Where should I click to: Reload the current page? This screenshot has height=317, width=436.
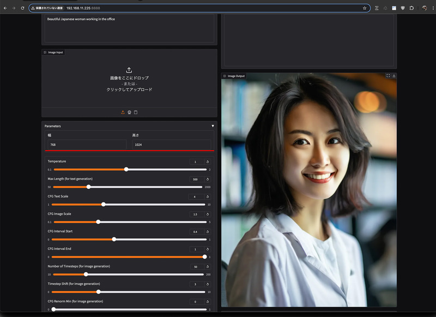click(22, 8)
